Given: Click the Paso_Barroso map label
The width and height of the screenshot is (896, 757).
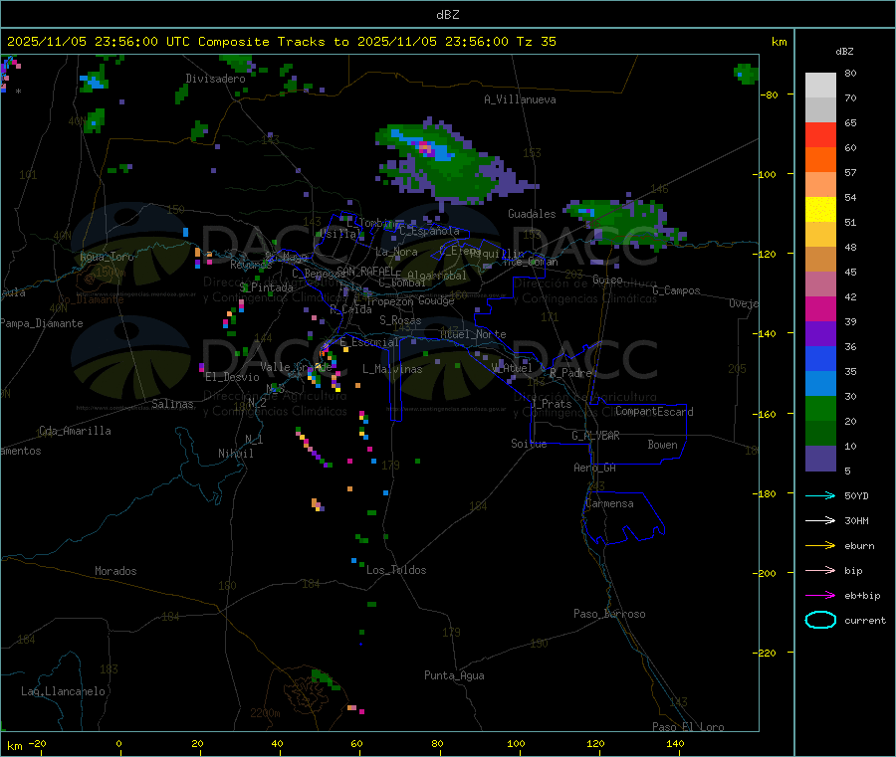Looking at the screenshot, I should pyautogui.click(x=609, y=614).
